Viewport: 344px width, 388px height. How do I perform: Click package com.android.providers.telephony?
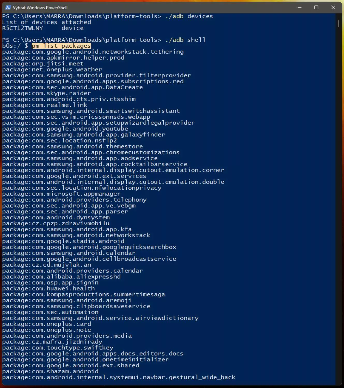coord(74,200)
